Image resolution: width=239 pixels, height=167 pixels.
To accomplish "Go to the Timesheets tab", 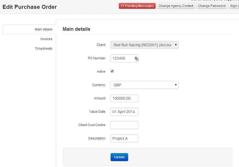I will pos(44,49).
